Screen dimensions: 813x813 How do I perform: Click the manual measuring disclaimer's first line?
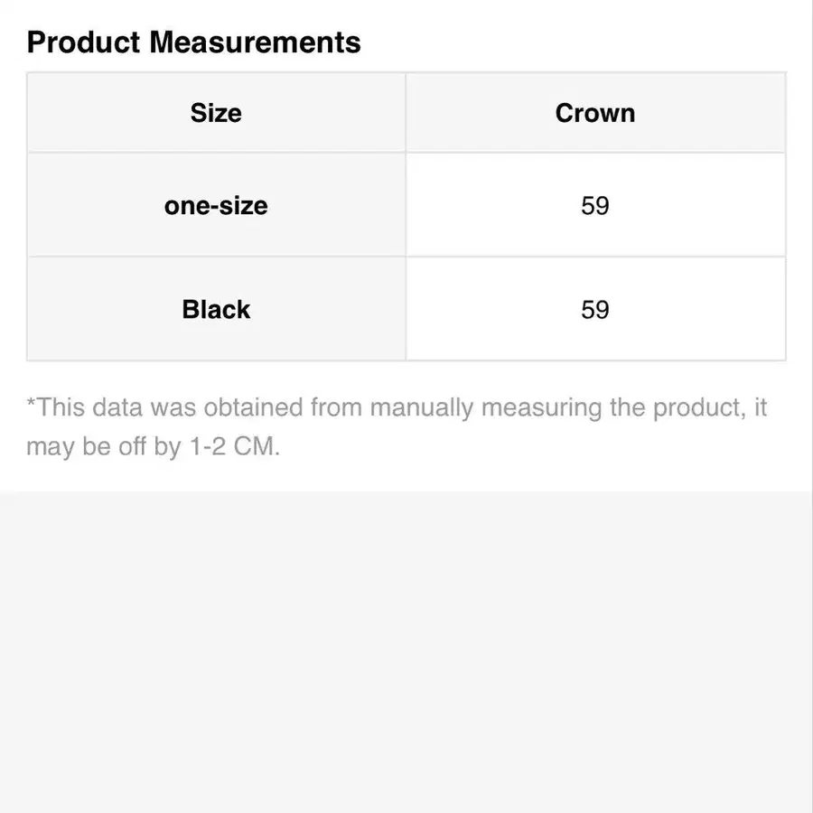coord(396,407)
